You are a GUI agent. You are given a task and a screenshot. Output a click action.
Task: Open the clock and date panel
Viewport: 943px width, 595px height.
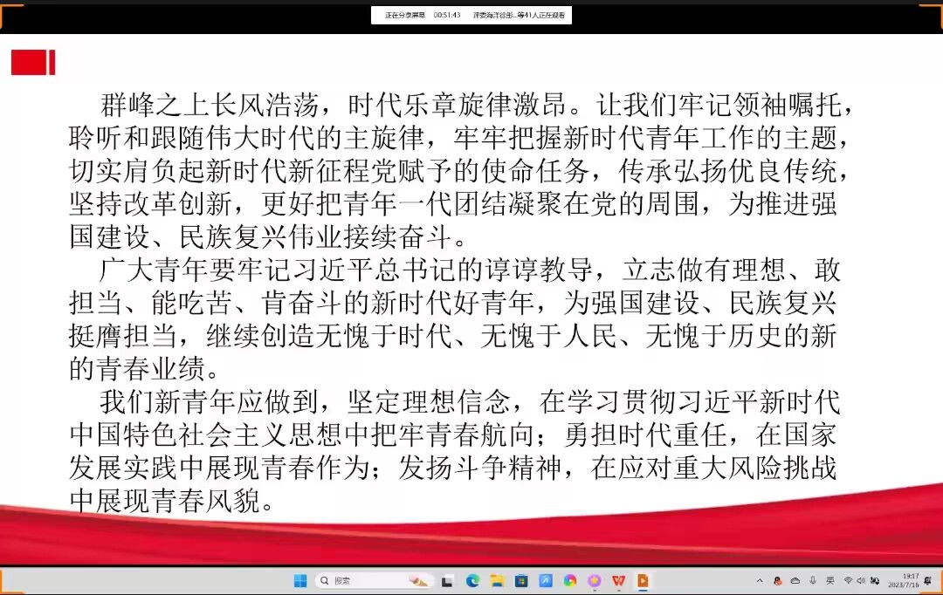(x=910, y=580)
